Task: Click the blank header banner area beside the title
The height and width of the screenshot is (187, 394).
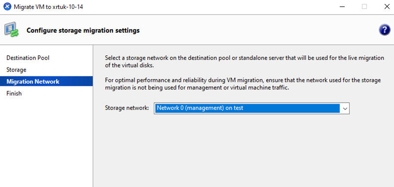Action: pyautogui.click(x=259, y=31)
